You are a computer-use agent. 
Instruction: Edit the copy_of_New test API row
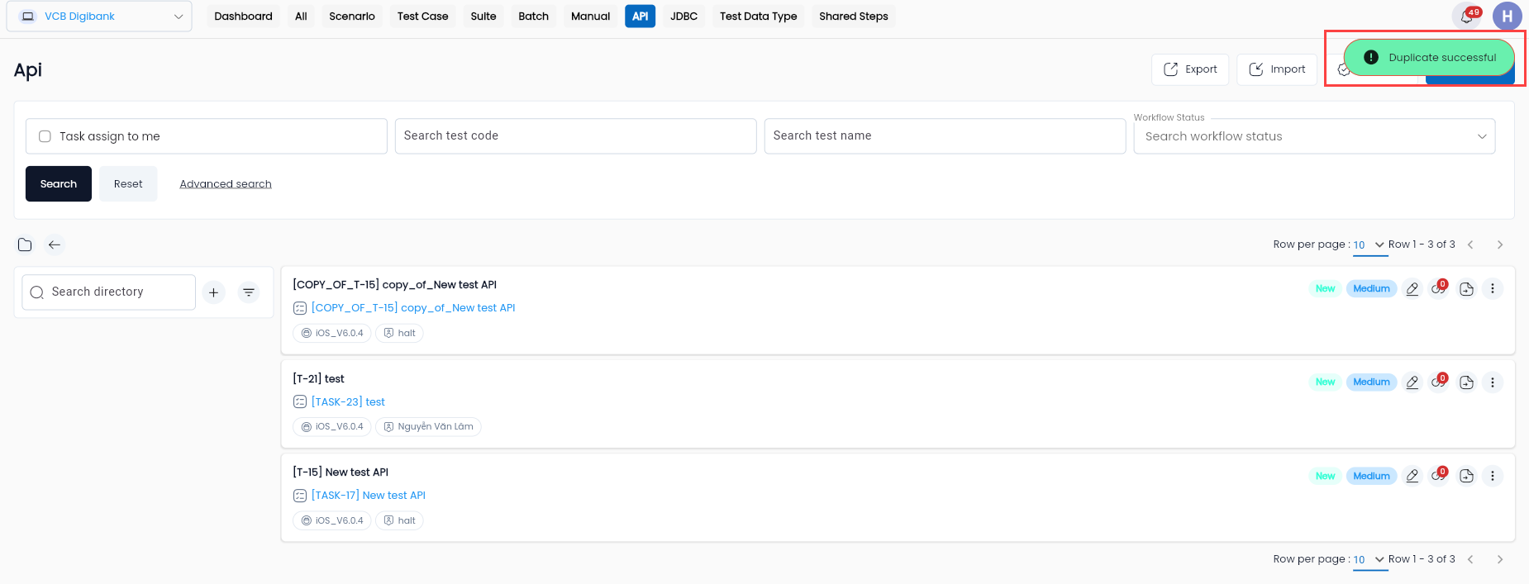click(x=1412, y=289)
